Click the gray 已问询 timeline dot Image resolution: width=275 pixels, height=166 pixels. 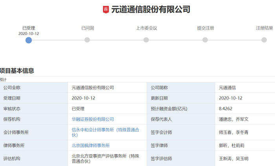87,40
